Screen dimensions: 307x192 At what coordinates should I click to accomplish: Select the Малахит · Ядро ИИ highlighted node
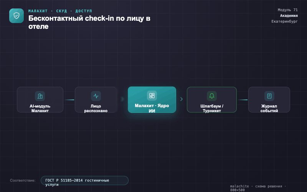click(152, 100)
